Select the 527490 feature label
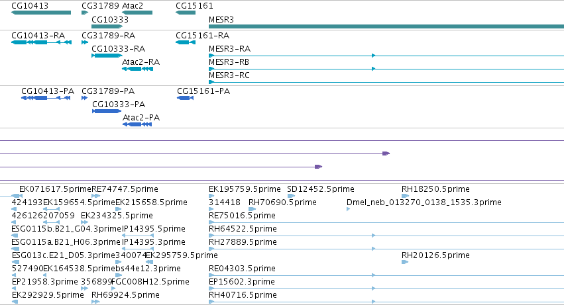 tap(27, 269)
